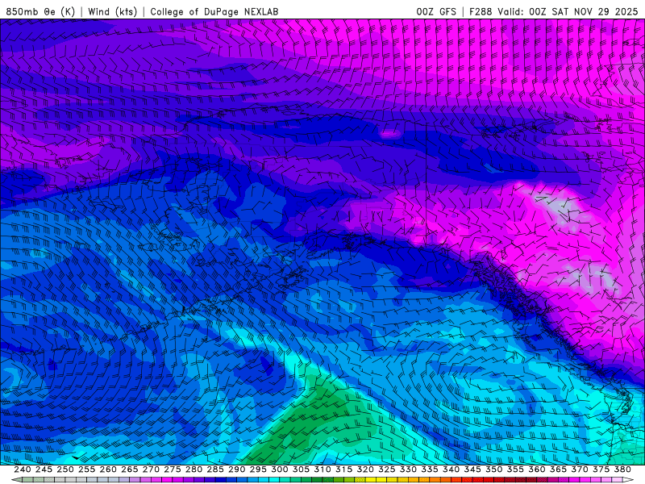Click the 265 value on the color scale
The image size is (645, 484).
pos(129,469)
